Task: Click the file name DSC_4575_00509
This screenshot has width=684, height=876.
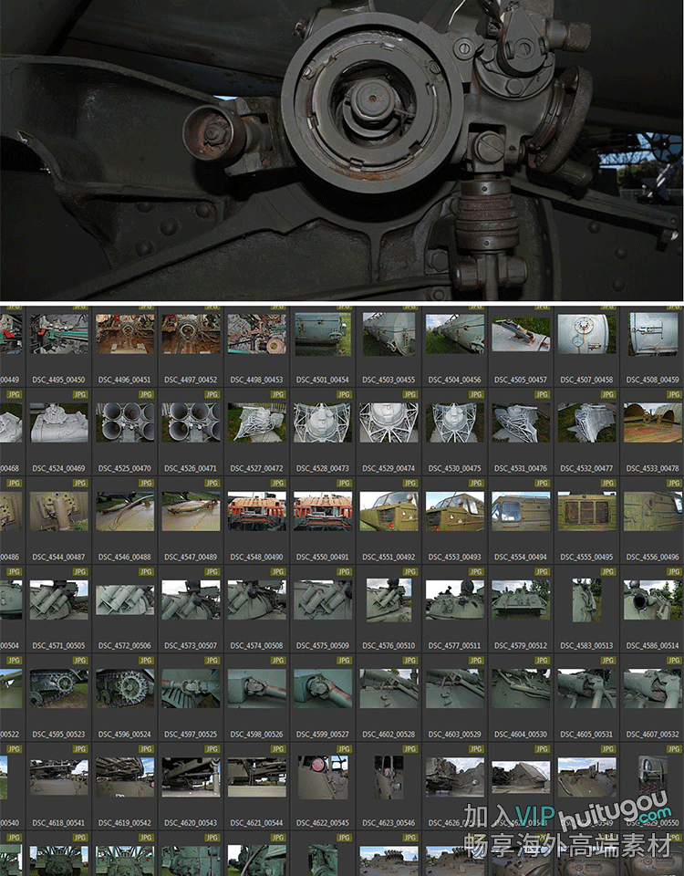Action: click(323, 645)
